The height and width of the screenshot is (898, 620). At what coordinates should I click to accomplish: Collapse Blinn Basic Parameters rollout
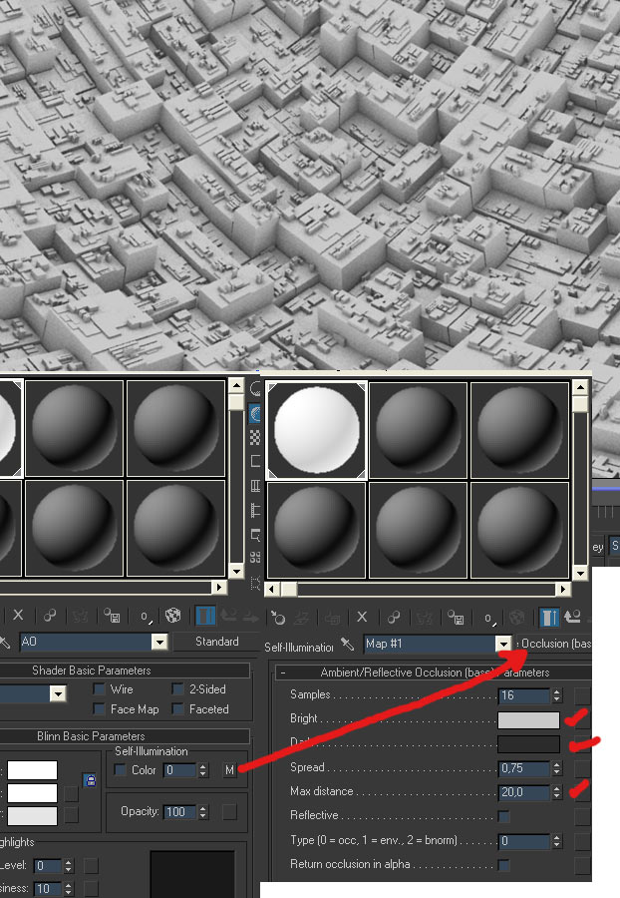pos(124,736)
